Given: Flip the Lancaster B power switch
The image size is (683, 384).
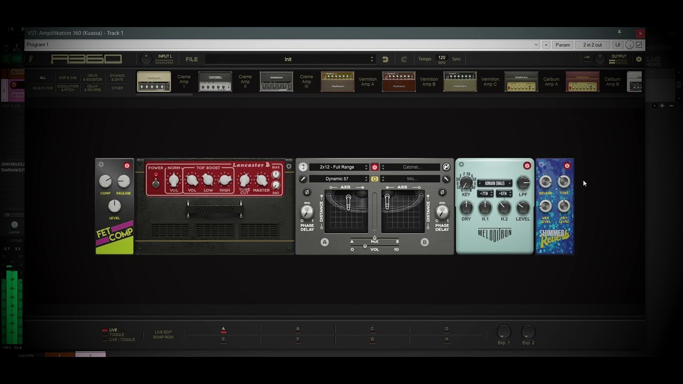Looking at the screenshot, I should pos(156,183).
